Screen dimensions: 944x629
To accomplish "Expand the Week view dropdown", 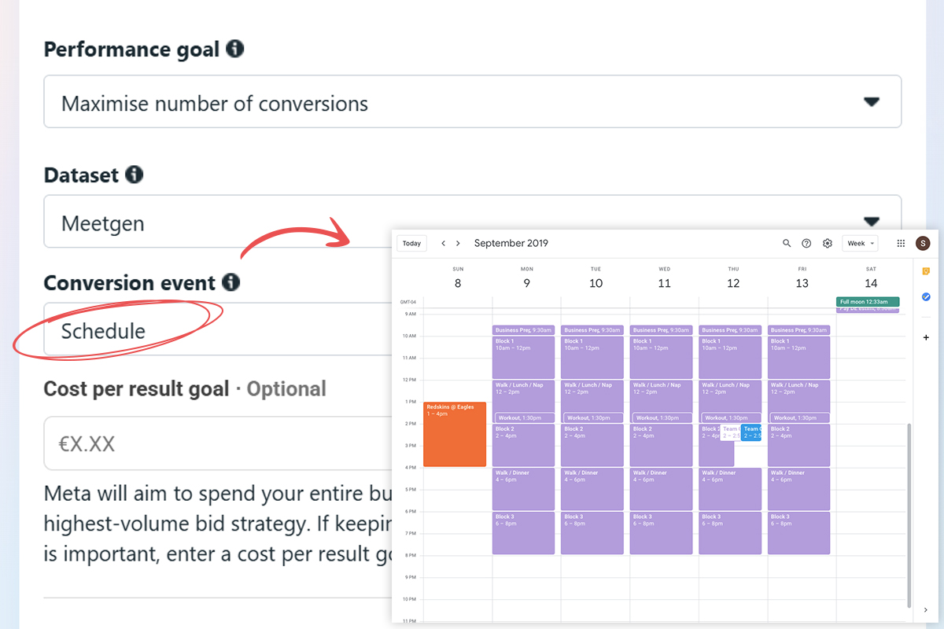I will click(860, 244).
